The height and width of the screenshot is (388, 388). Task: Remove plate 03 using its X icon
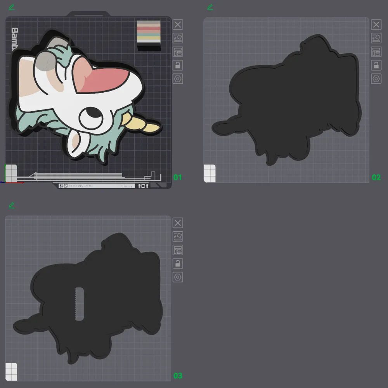(x=178, y=223)
